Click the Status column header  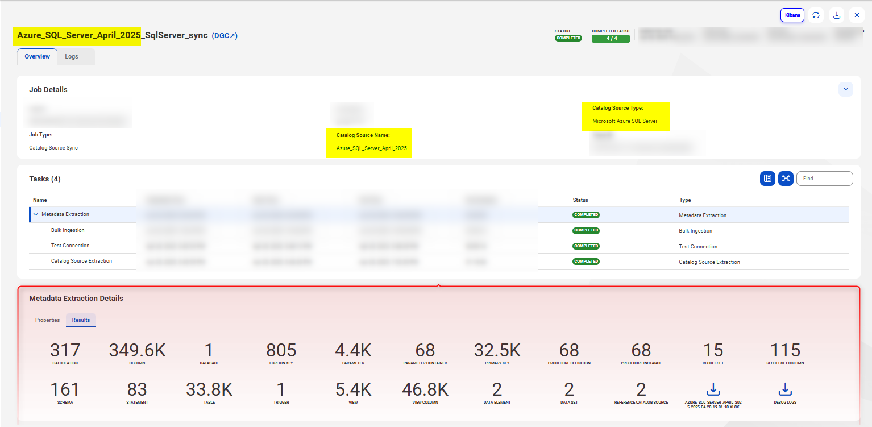pyautogui.click(x=580, y=200)
